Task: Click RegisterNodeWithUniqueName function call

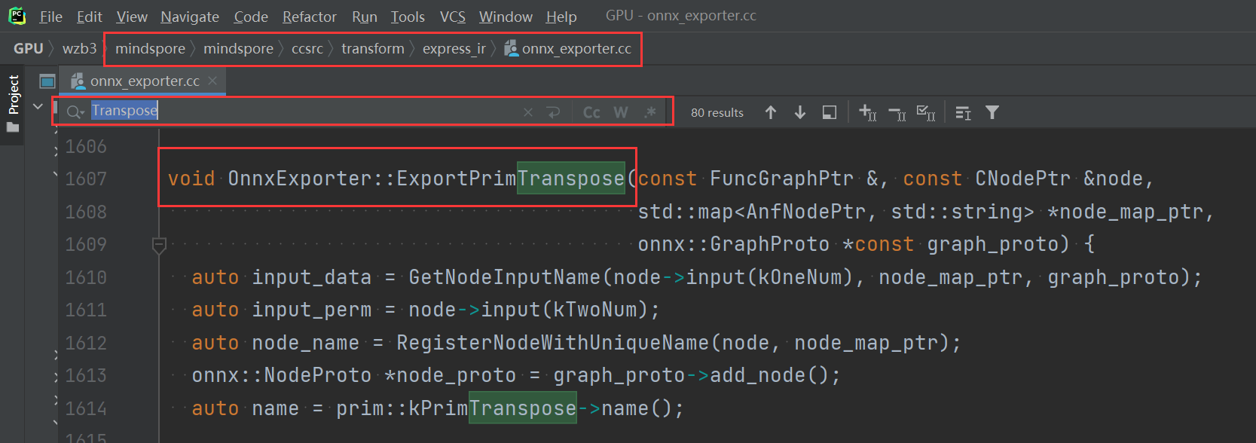Action: coord(553,343)
